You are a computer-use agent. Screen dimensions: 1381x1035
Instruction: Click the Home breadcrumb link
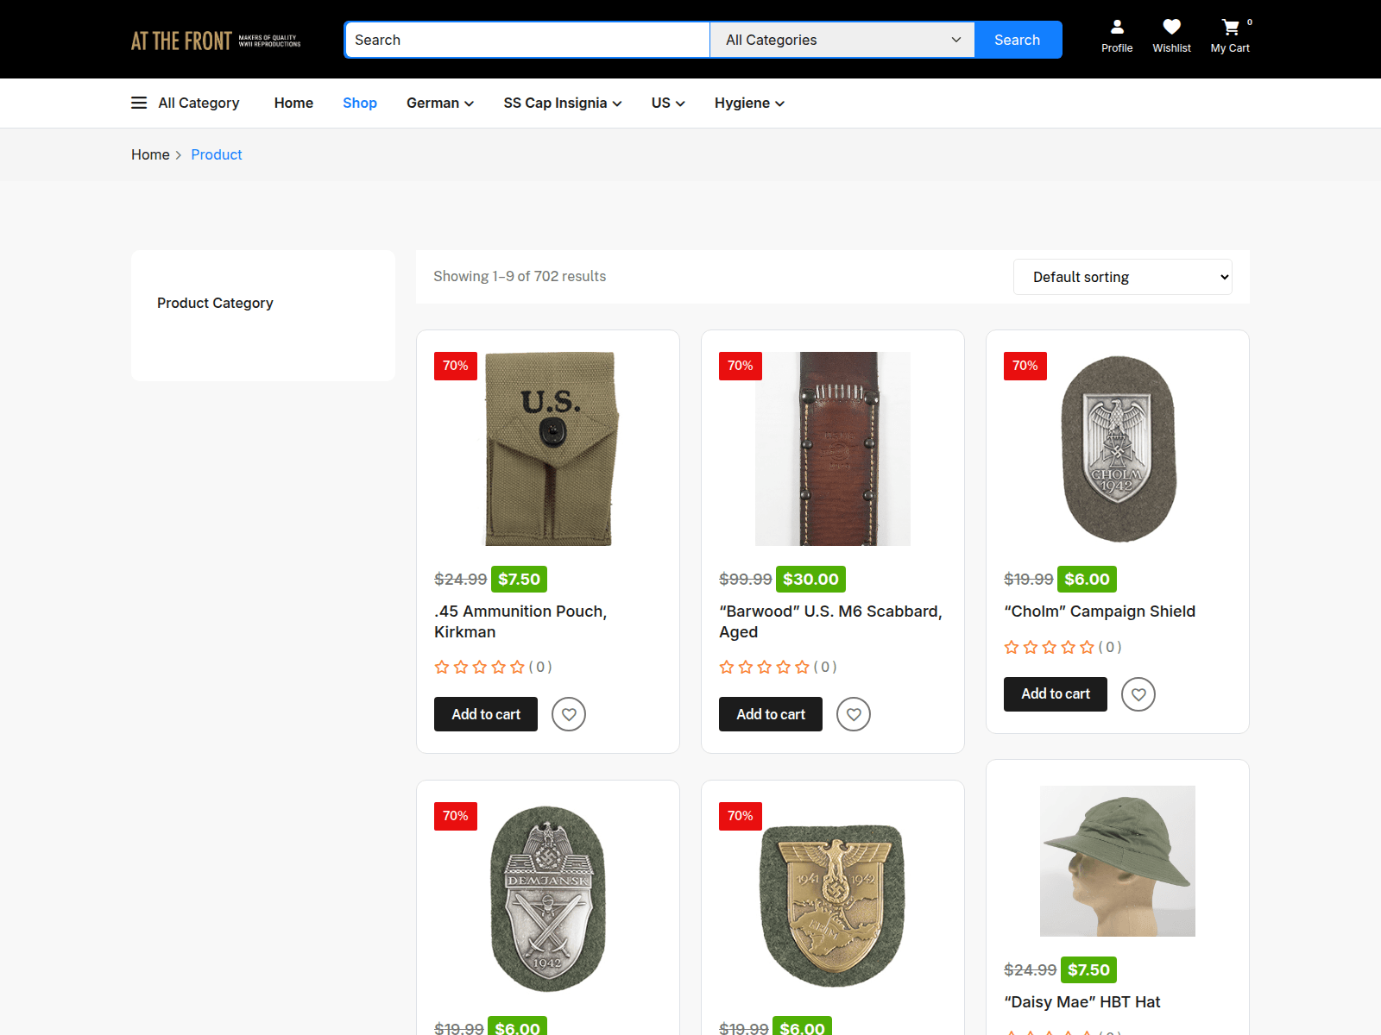(x=150, y=154)
